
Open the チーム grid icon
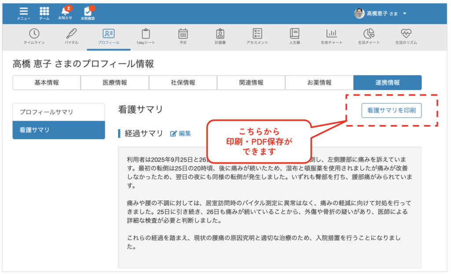44,12
